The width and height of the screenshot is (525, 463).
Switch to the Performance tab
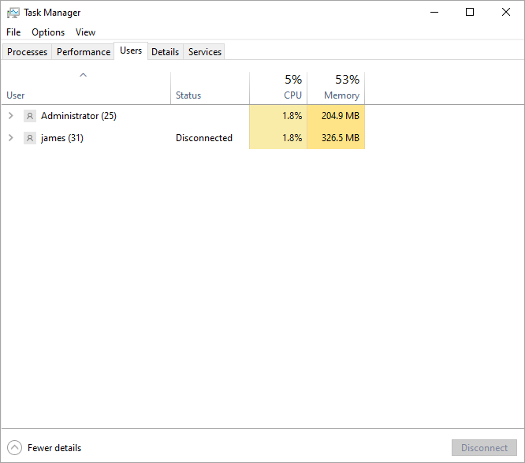pyautogui.click(x=84, y=52)
